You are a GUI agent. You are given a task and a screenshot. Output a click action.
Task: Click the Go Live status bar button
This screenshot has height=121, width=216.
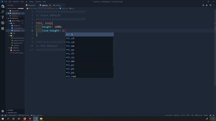[x=198, y=115]
